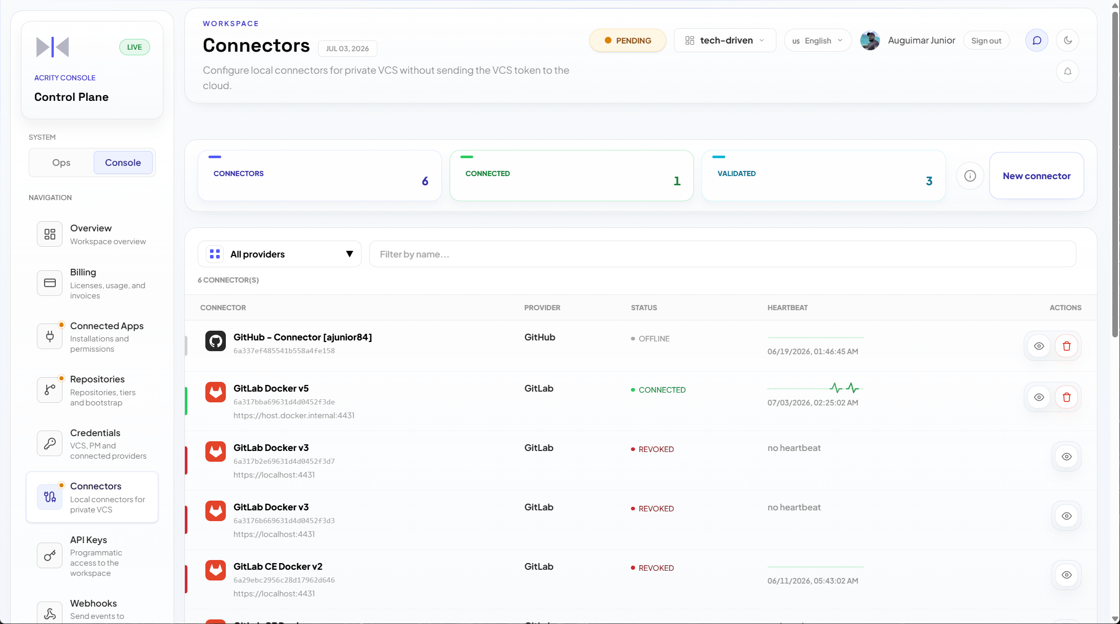
Task: Open the notifications bell
Action: (x=1068, y=72)
